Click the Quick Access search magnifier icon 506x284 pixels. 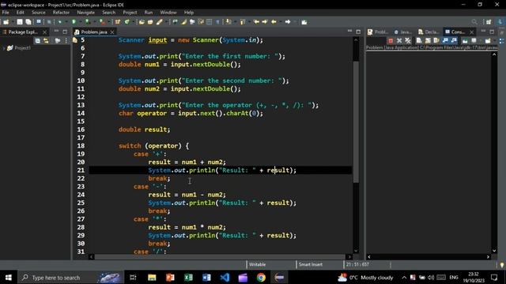tap(474, 22)
